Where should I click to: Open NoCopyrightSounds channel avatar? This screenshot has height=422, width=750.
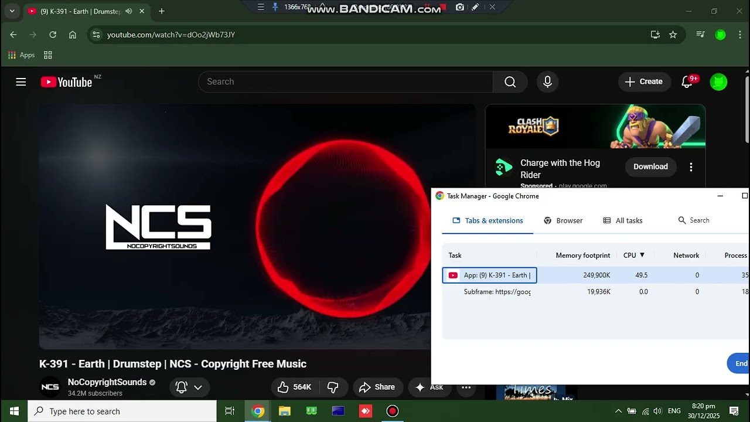(50, 387)
